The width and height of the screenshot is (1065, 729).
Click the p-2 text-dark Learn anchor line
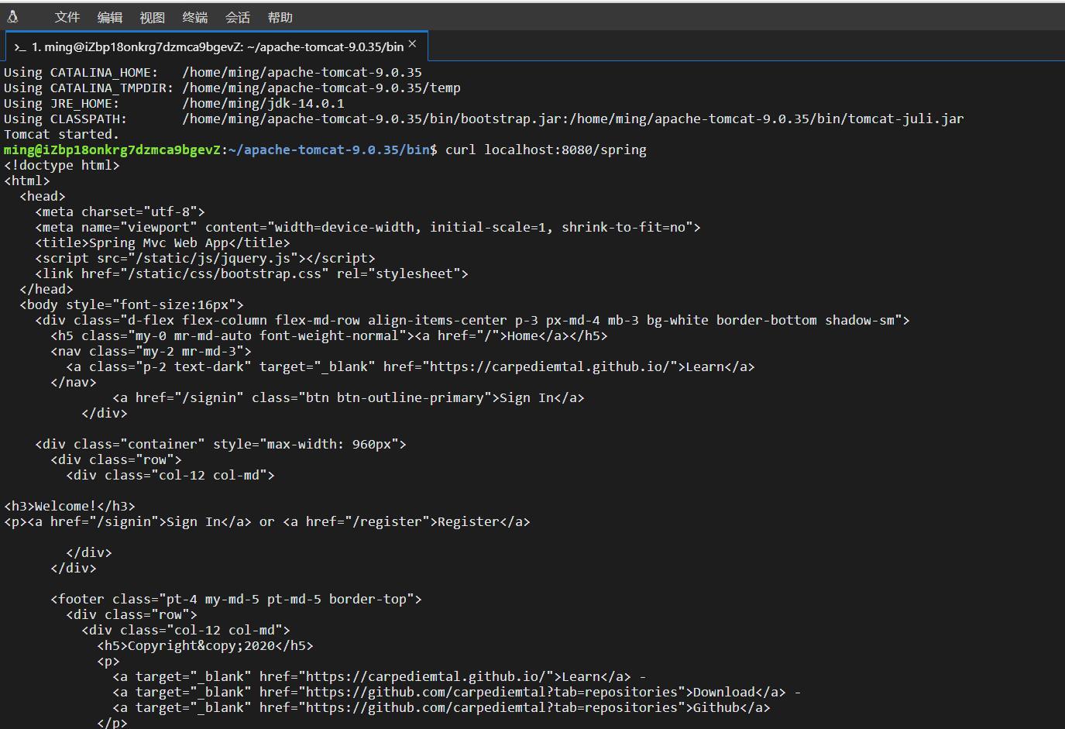(x=411, y=366)
